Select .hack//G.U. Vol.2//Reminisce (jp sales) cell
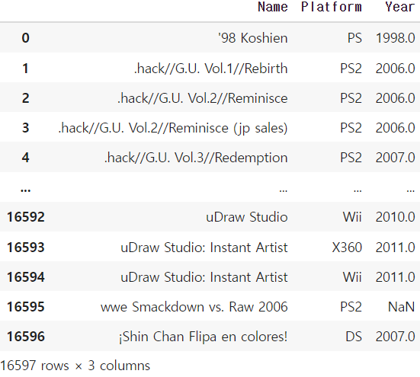Screen dimensions: 420x377 point(173,128)
